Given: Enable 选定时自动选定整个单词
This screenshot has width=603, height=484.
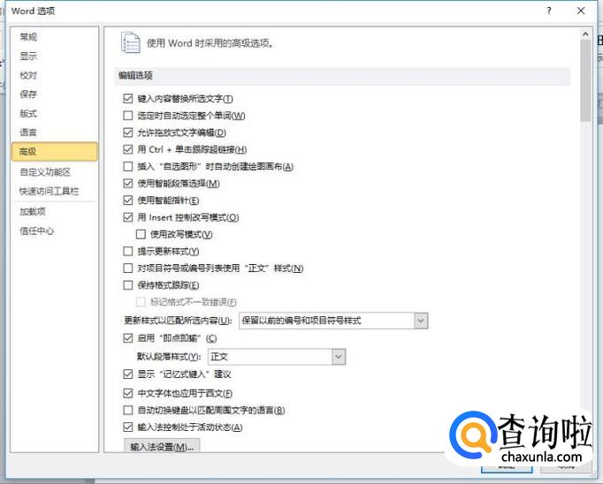Looking at the screenshot, I should (x=128, y=116).
